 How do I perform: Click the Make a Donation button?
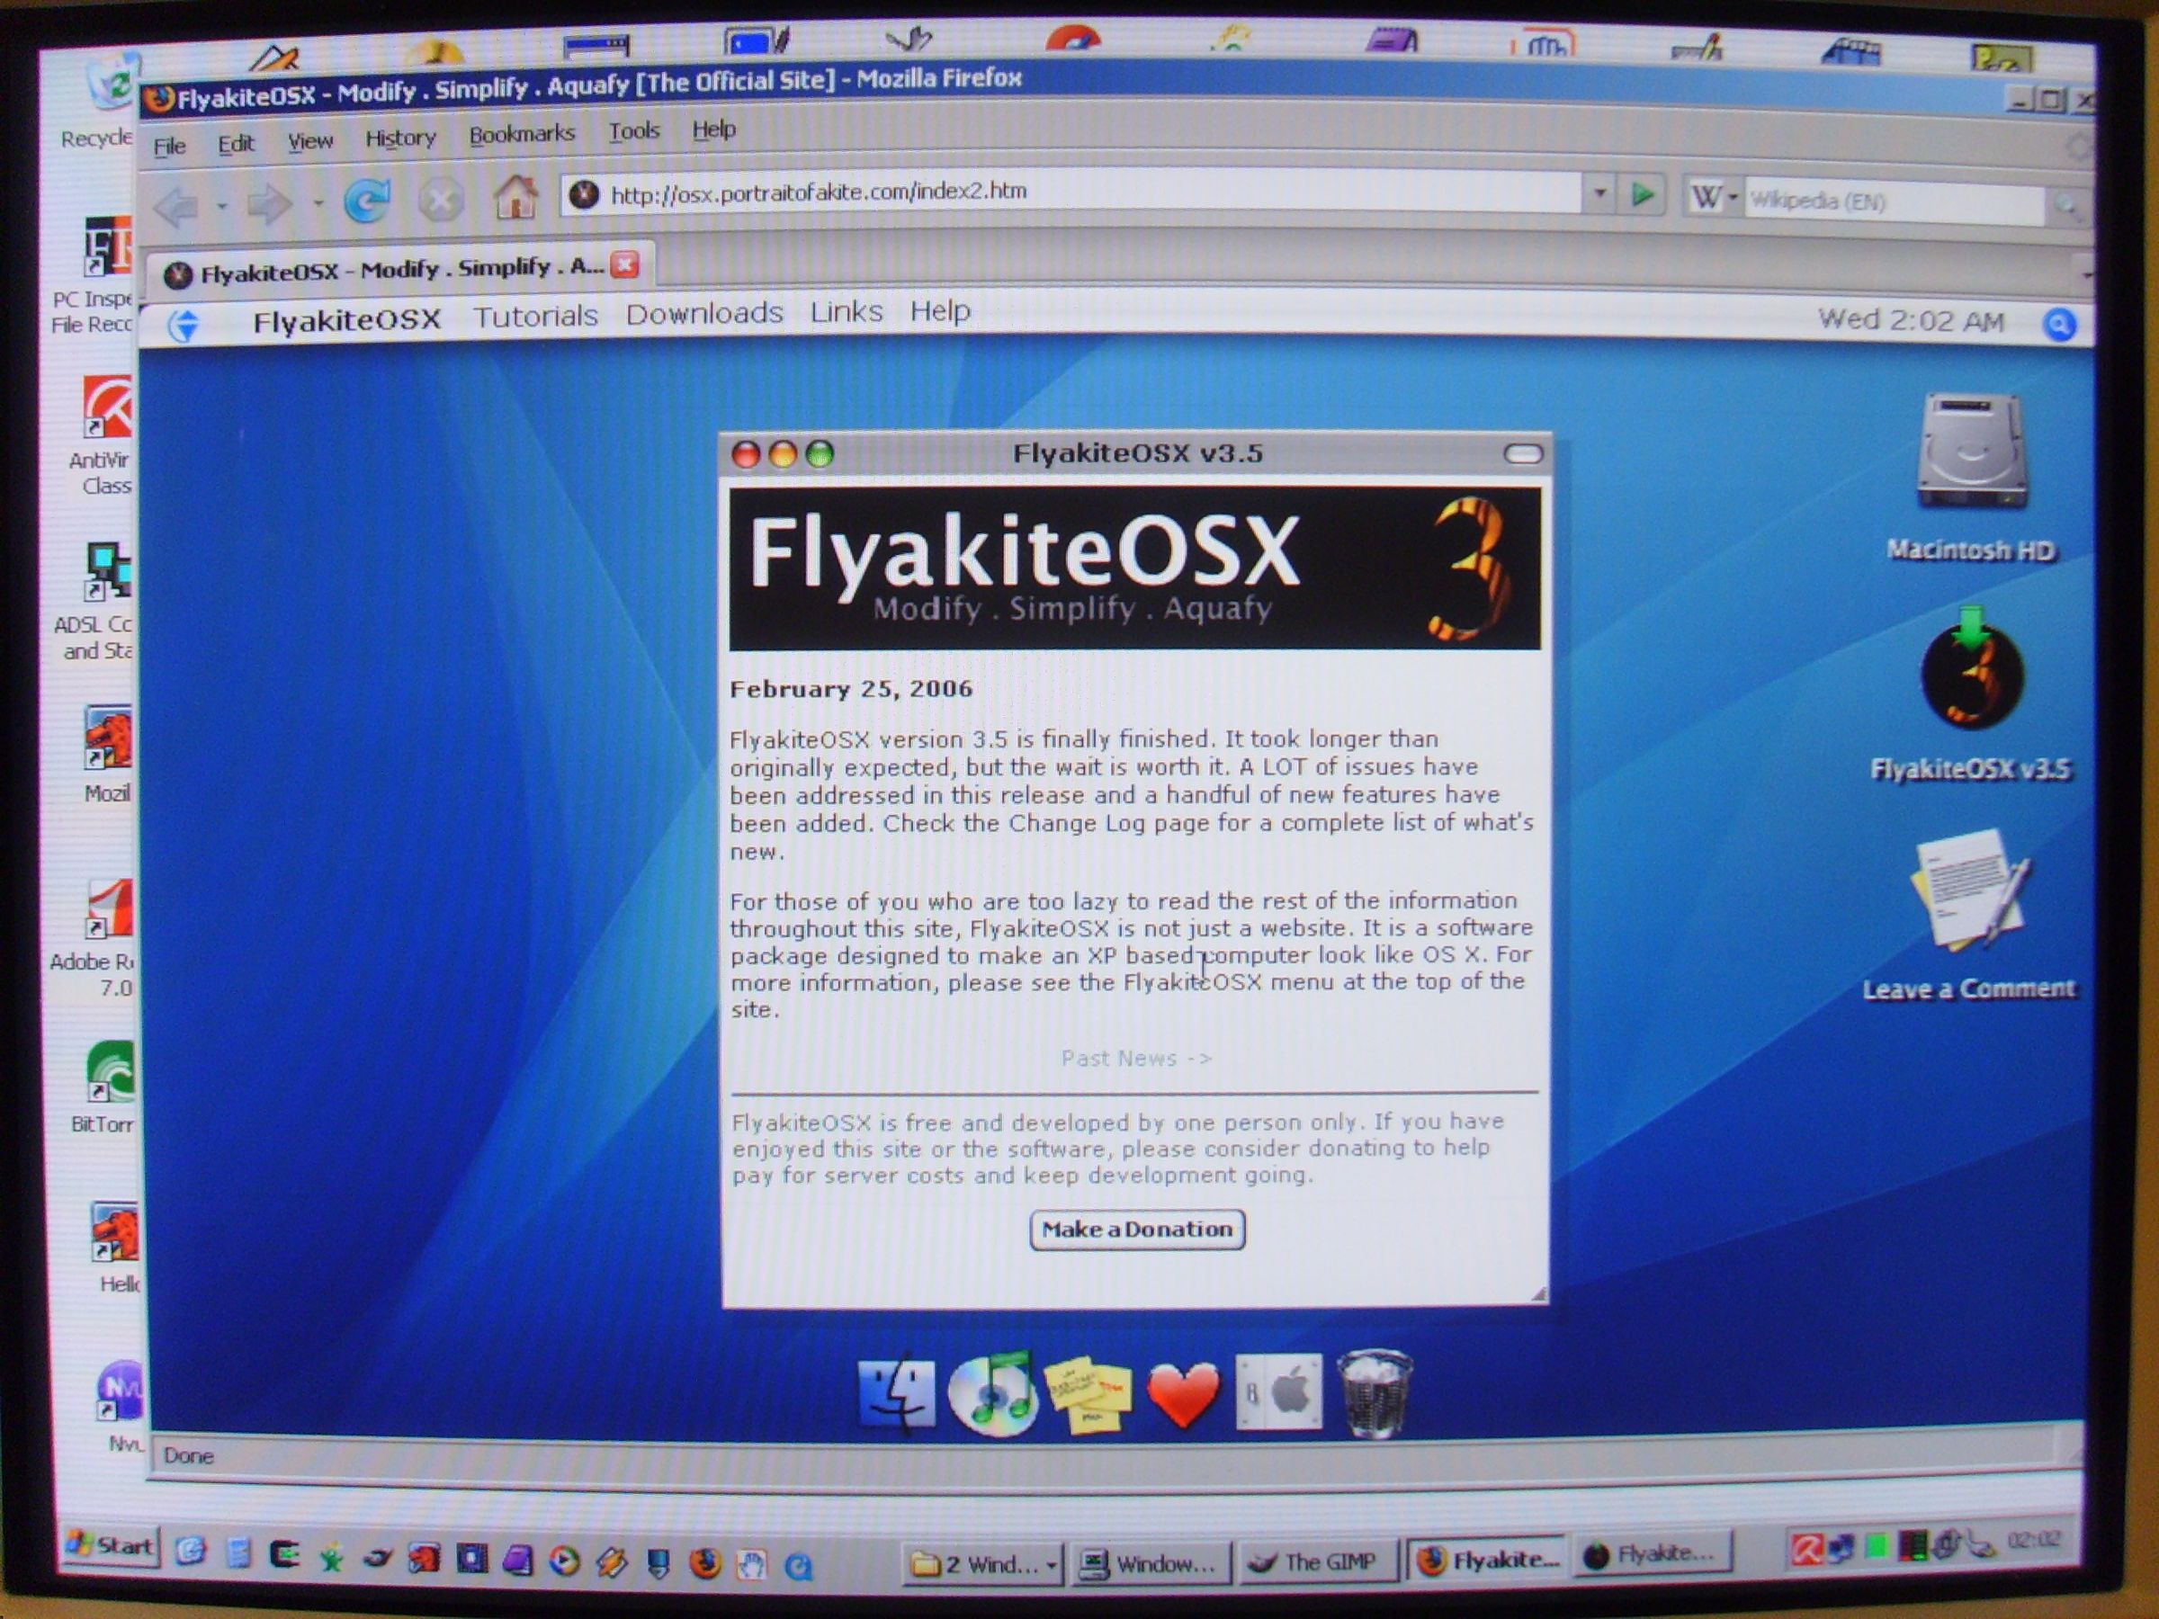click(1137, 1230)
